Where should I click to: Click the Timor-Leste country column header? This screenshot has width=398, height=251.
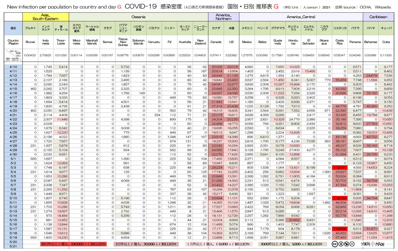click(61, 42)
